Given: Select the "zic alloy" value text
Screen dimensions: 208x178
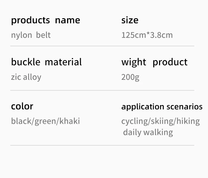Looking at the screenshot, I should 26,77.
